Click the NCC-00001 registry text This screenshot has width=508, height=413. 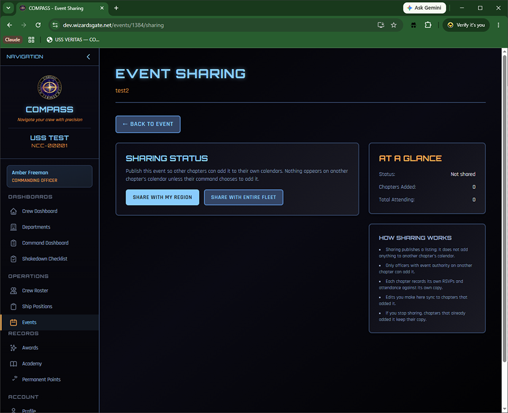point(50,146)
